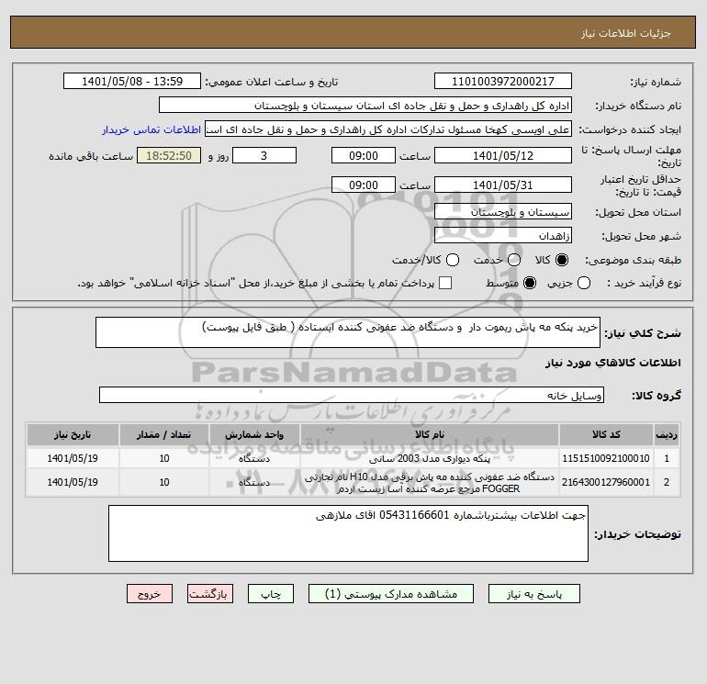707x684 pixels.
Task: Select the خدمت radio button
Action: tap(514, 260)
